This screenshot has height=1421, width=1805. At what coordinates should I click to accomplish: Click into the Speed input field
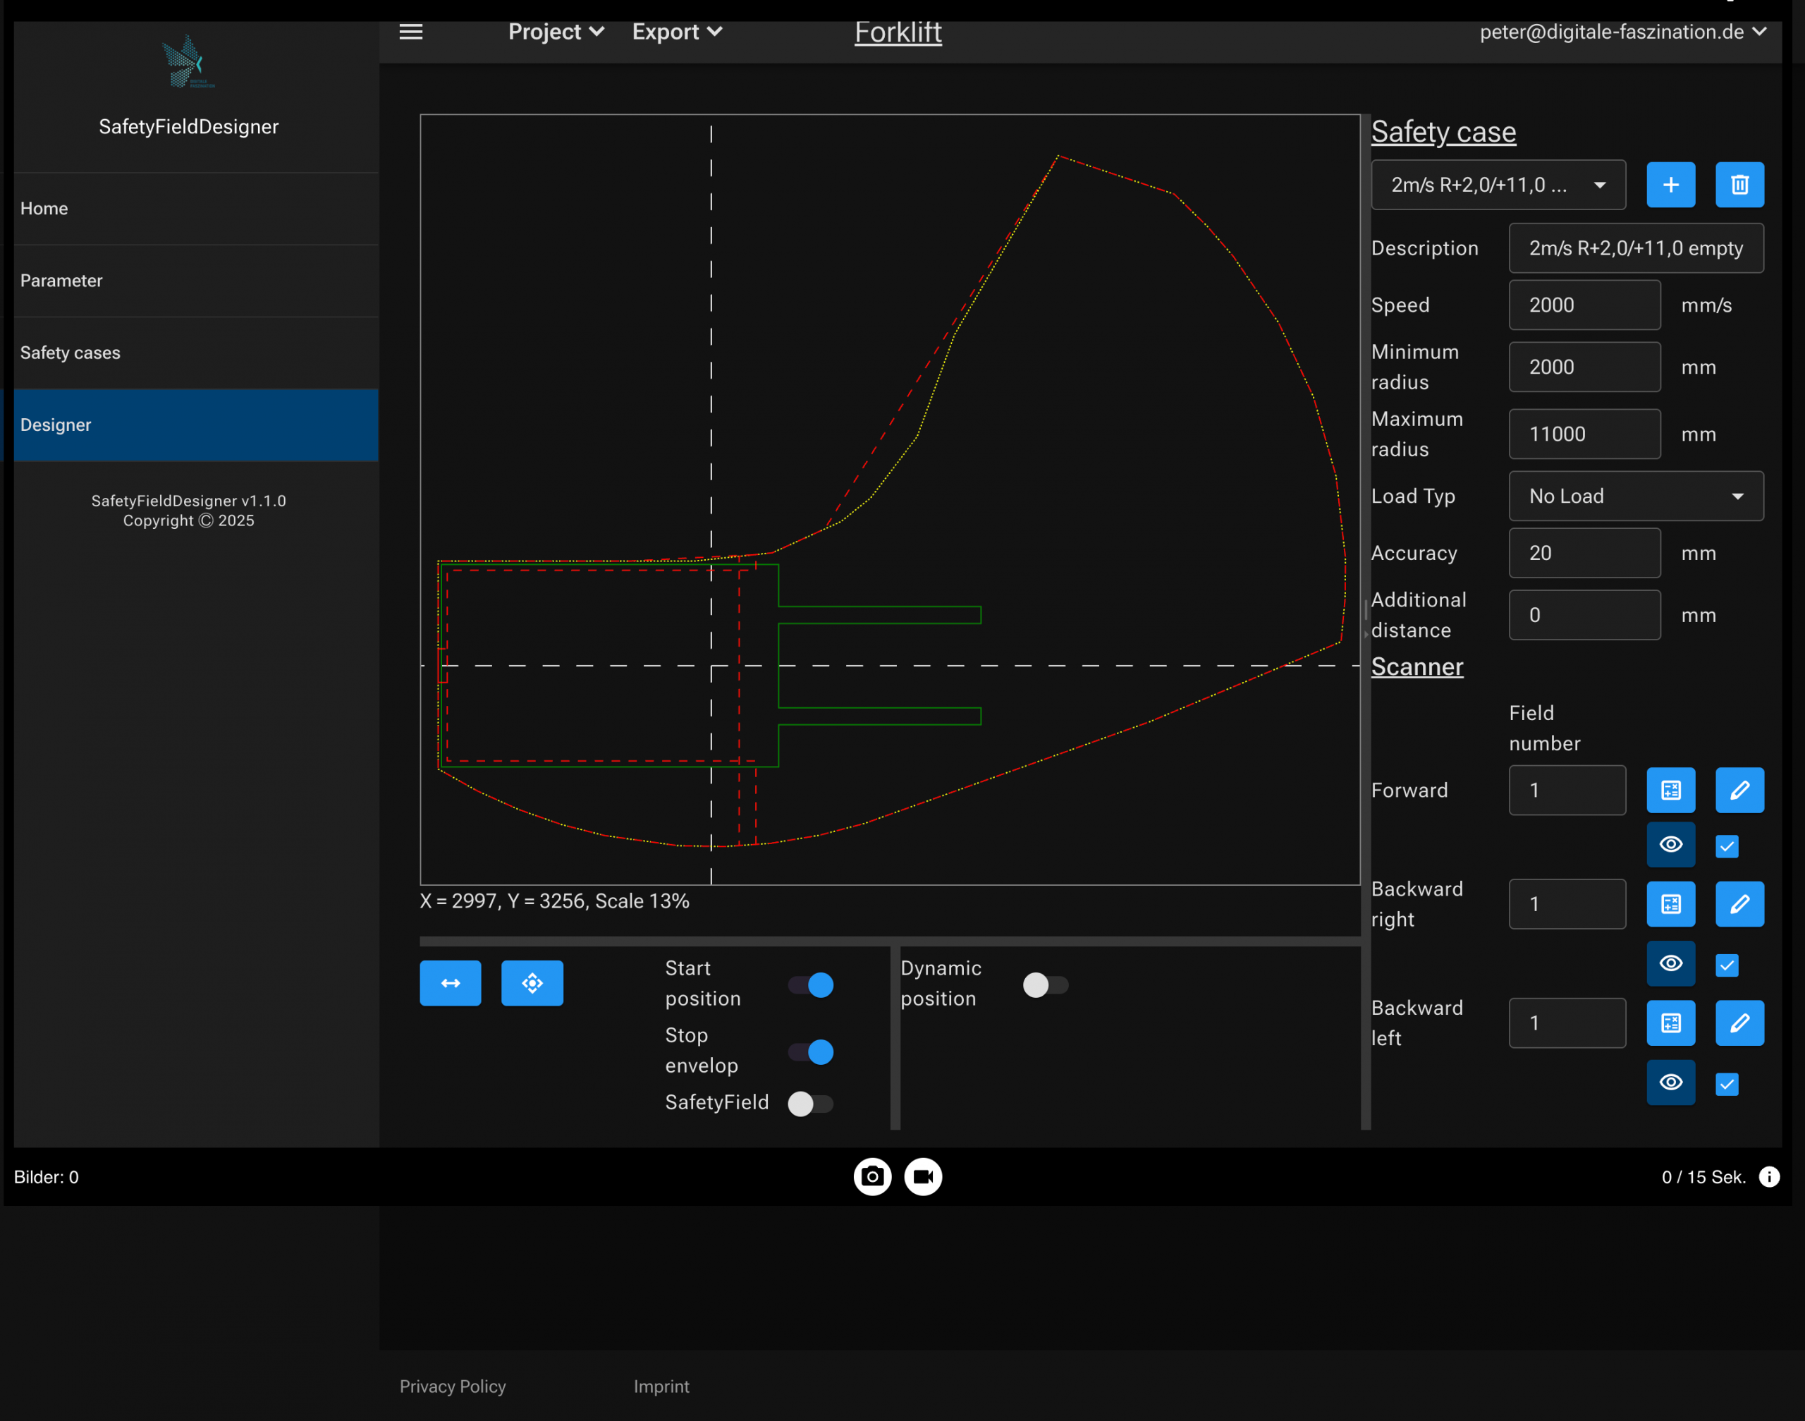coord(1584,305)
